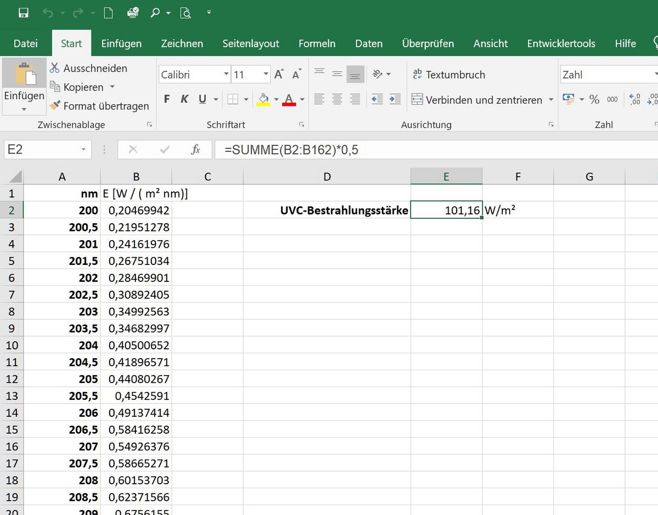
Task: Apply percent style format
Action: click(594, 99)
